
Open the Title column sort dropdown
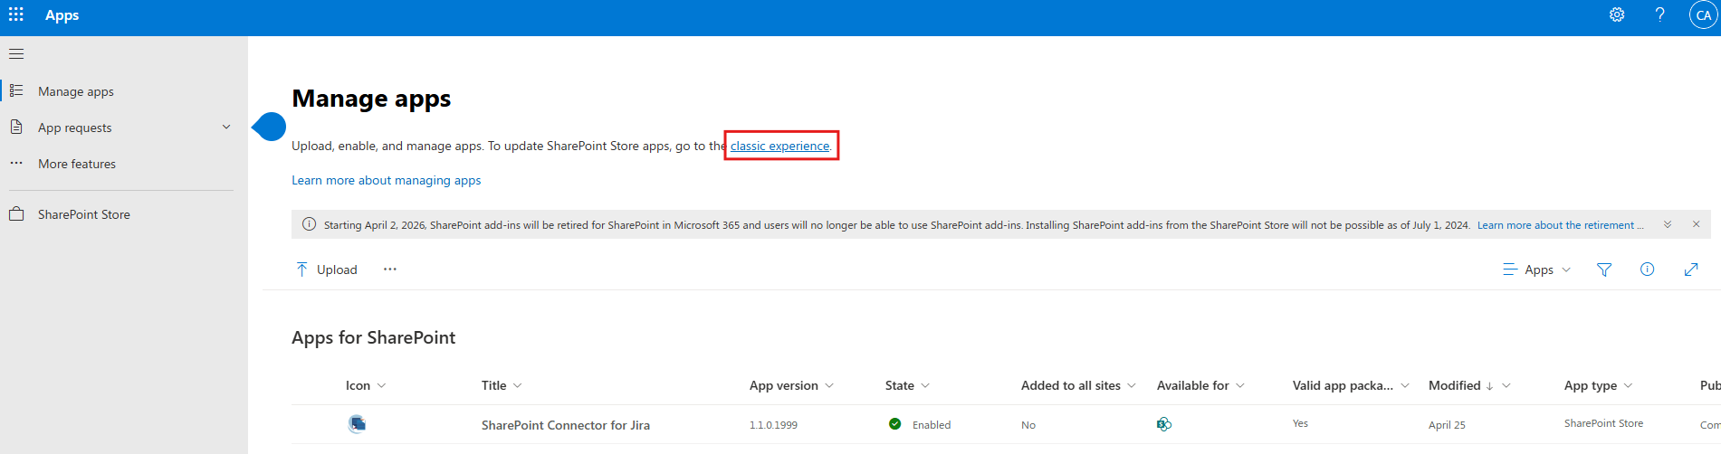coord(502,385)
